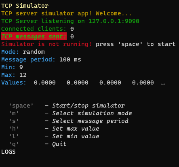Click the 'q' Quit entry
Viewport: 179px width, 167px height.
pos(38,144)
